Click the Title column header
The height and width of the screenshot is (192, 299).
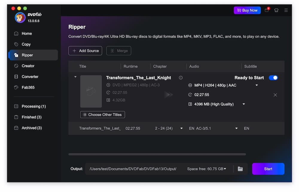[x=83, y=66]
